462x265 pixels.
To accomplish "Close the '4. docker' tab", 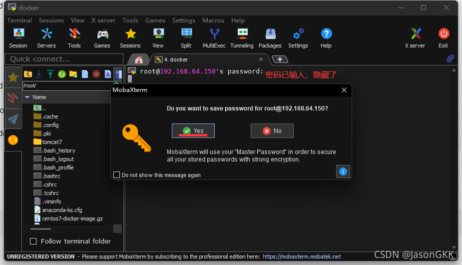I will point(261,59).
